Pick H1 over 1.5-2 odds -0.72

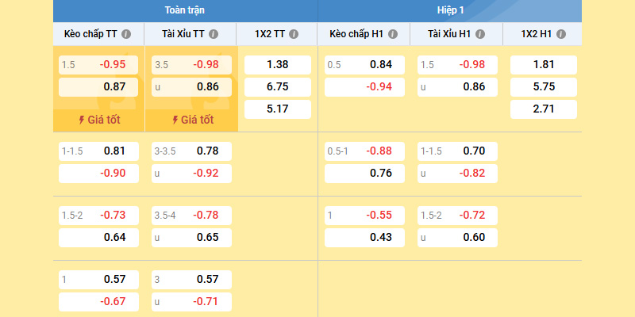[x=458, y=216]
